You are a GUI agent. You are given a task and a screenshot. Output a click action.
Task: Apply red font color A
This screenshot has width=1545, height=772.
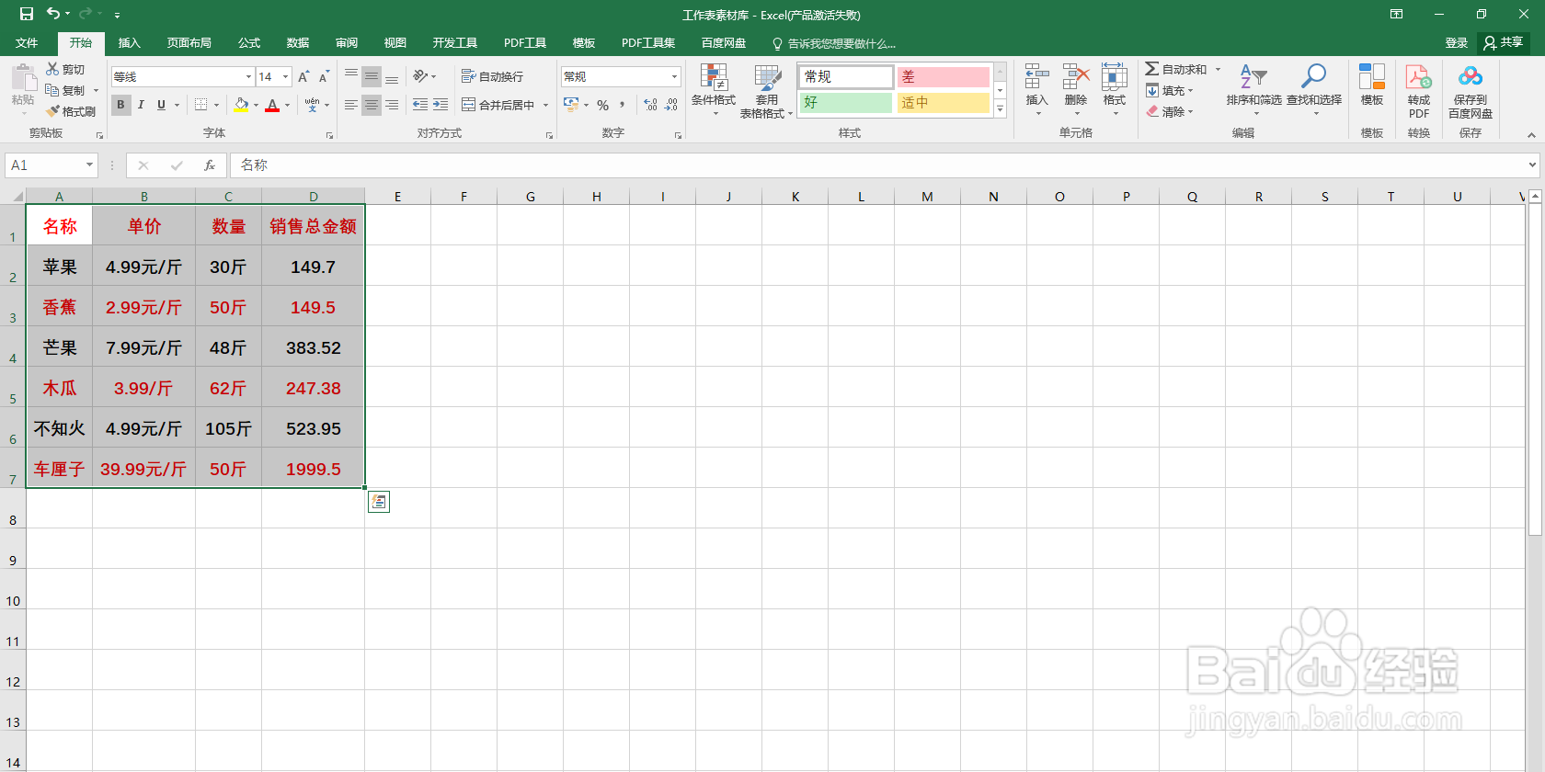click(272, 105)
